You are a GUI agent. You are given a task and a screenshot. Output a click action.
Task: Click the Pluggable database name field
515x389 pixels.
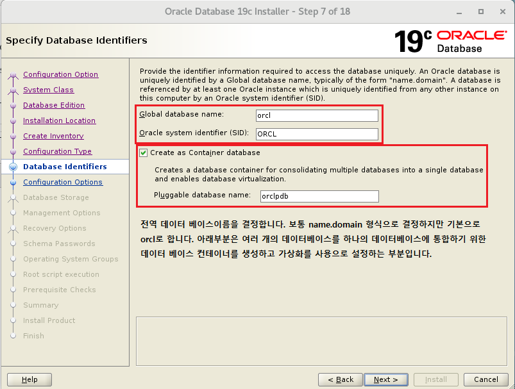319,196
